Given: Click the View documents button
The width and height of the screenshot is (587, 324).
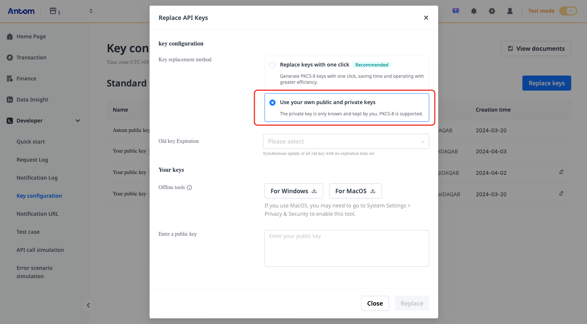Looking at the screenshot, I should pyautogui.click(x=536, y=48).
